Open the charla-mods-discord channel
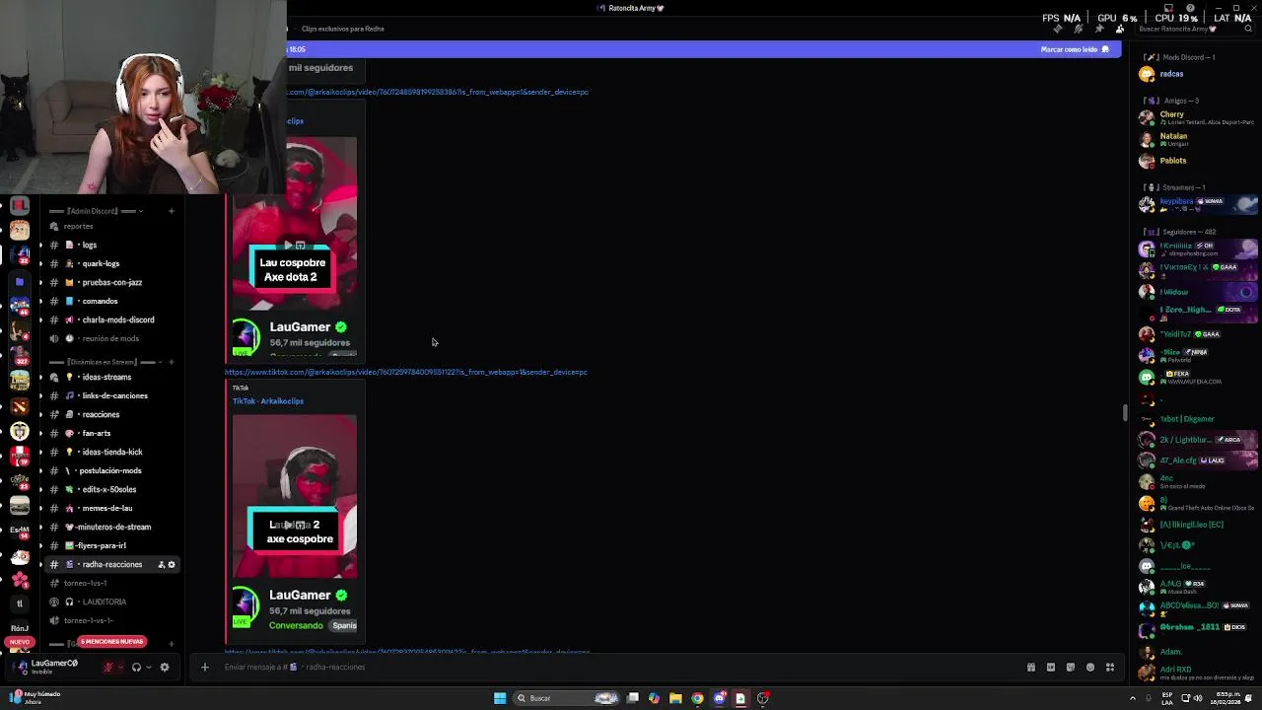Screen dimensions: 1262x710 tap(112, 319)
